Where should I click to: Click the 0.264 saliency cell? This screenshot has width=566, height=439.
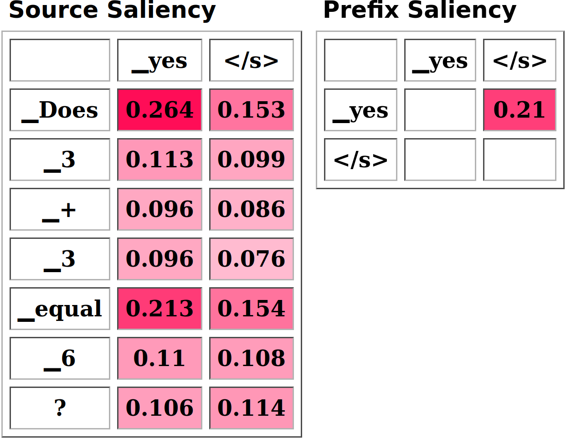(160, 110)
